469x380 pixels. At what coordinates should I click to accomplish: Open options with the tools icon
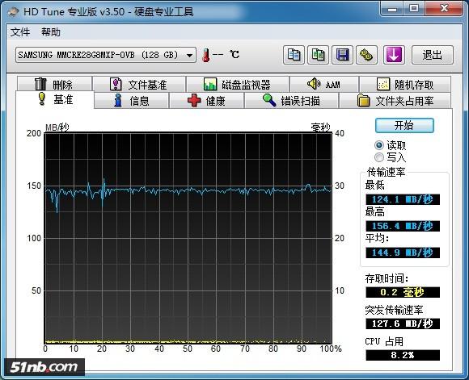[366, 55]
